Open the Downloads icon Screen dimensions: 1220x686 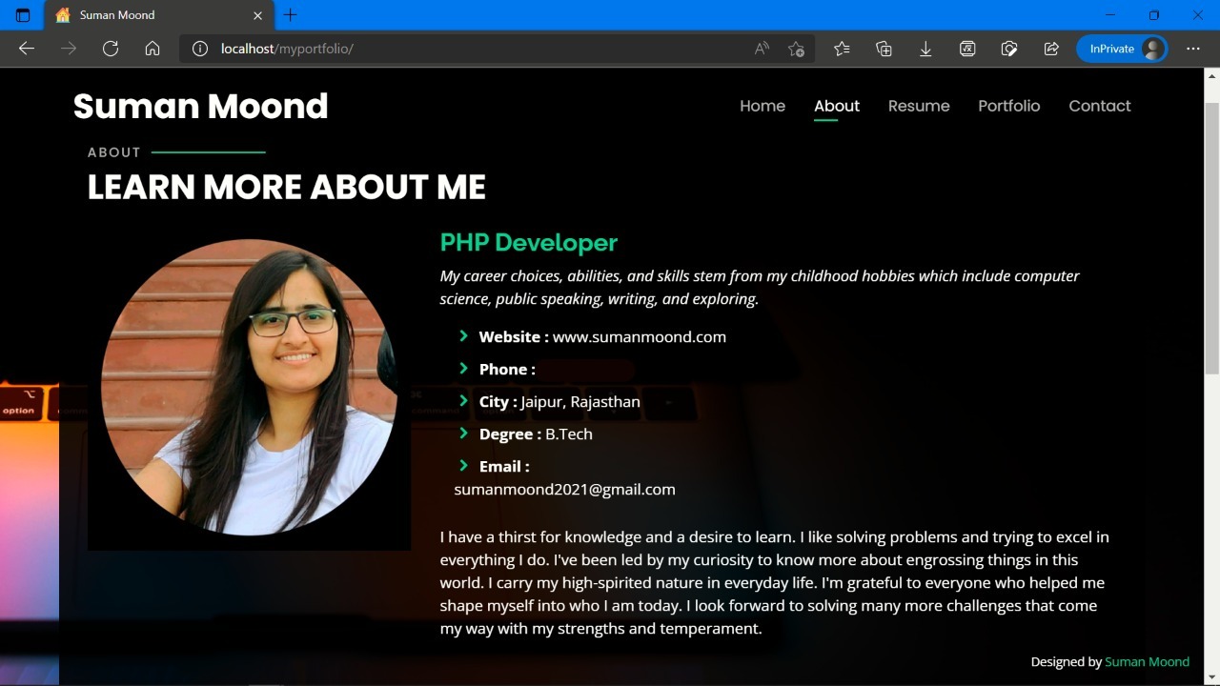(x=925, y=49)
